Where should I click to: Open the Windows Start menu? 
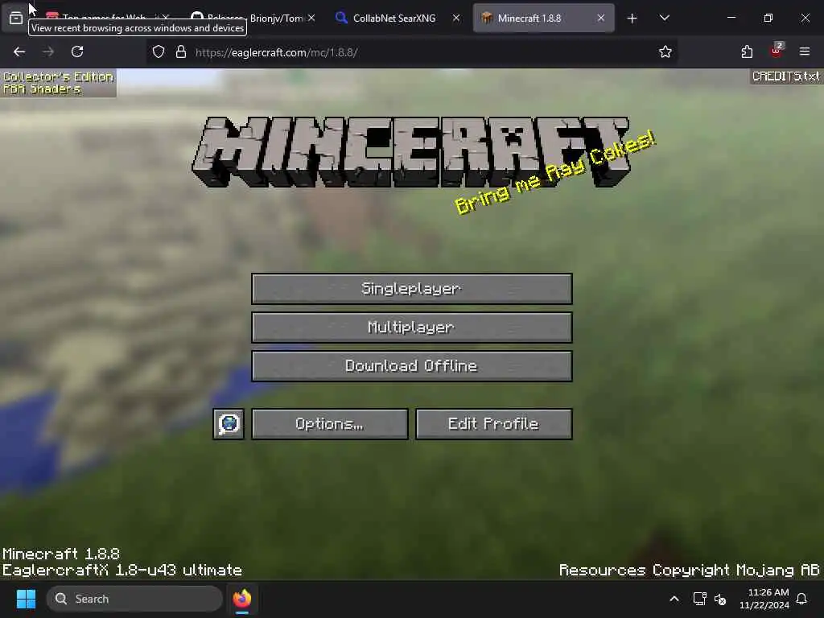[x=26, y=599]
